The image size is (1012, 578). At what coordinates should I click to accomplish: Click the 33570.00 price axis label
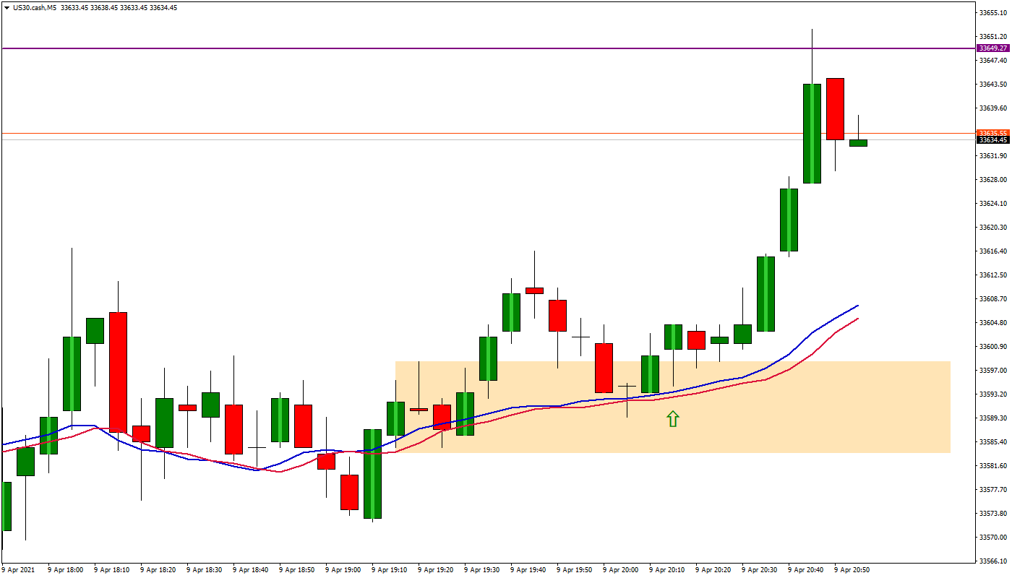pyautogui.click(x=993, y=538)
